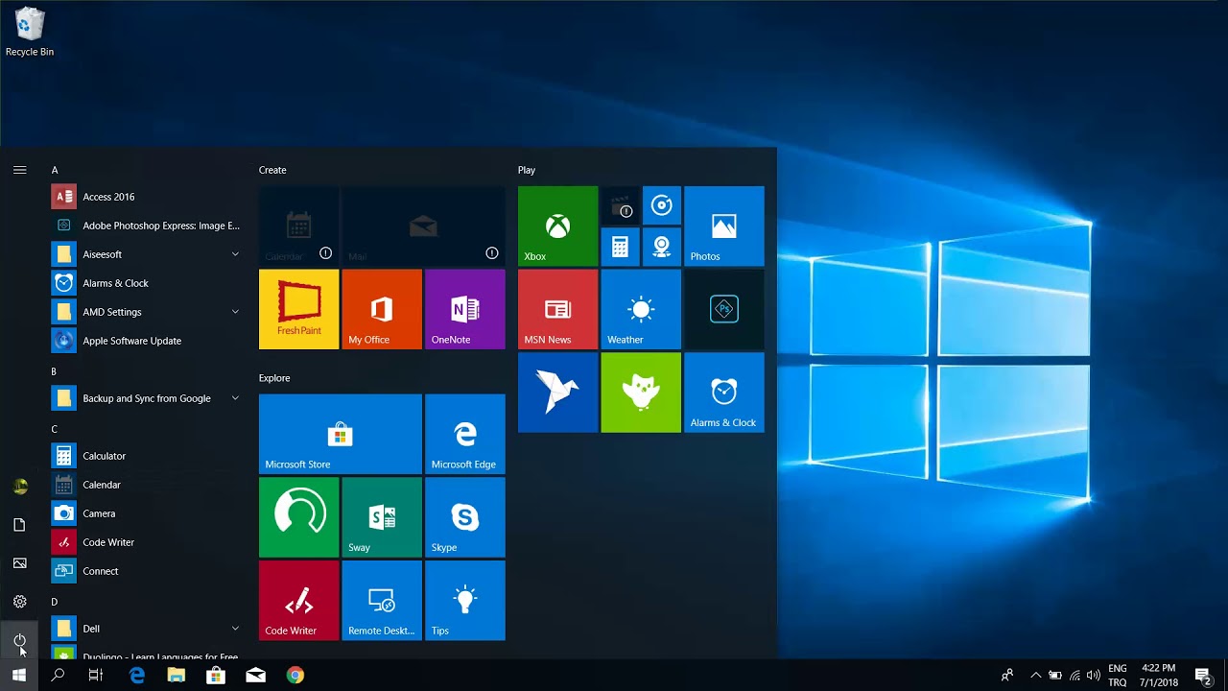Screen dimensions: 1228x691
Task: Click the Play group title
Action: 527,170
